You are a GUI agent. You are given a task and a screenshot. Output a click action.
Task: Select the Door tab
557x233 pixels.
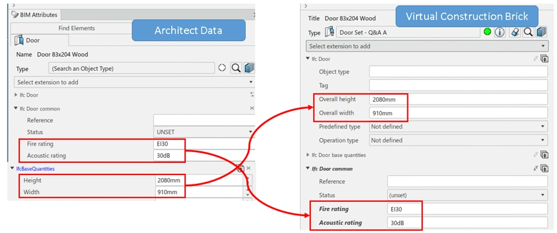point(39,41)
